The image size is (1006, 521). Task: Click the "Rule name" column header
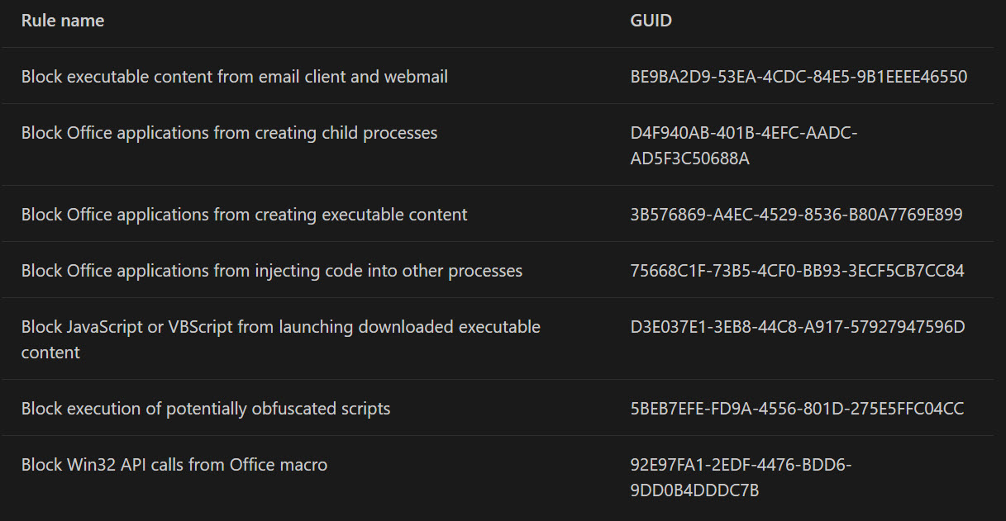(x=63, y=21)
